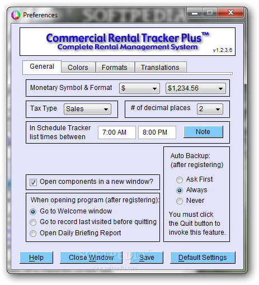Select Go to record last visited option
The image size is (259, 285).
pos(33,222)
